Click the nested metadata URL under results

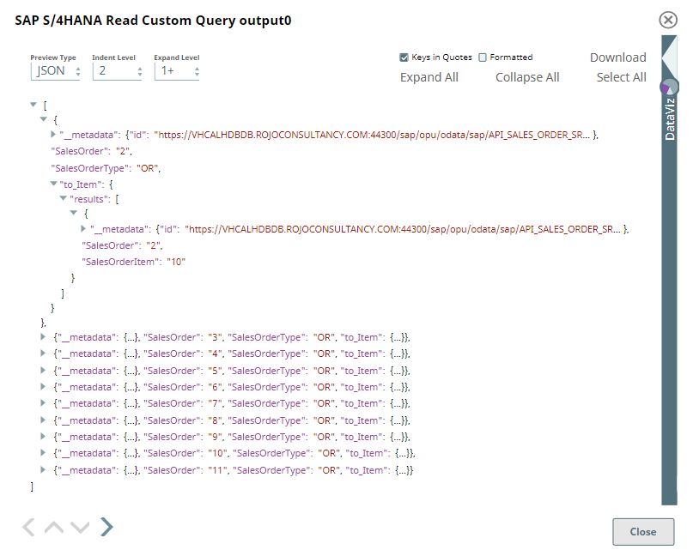[x=403, y=229]
